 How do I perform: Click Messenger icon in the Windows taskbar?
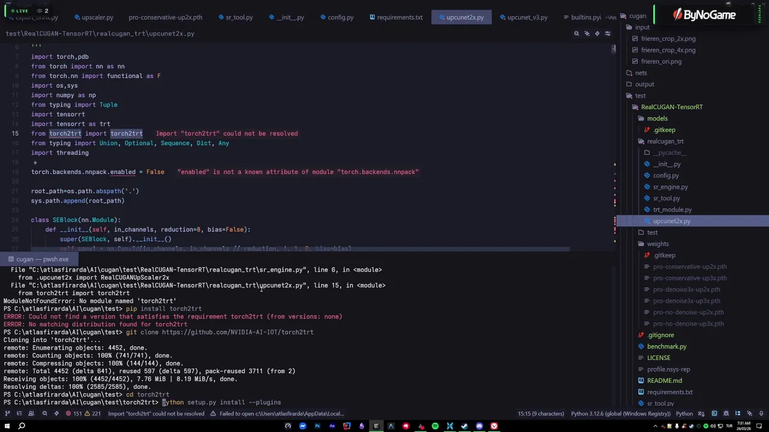303,426
